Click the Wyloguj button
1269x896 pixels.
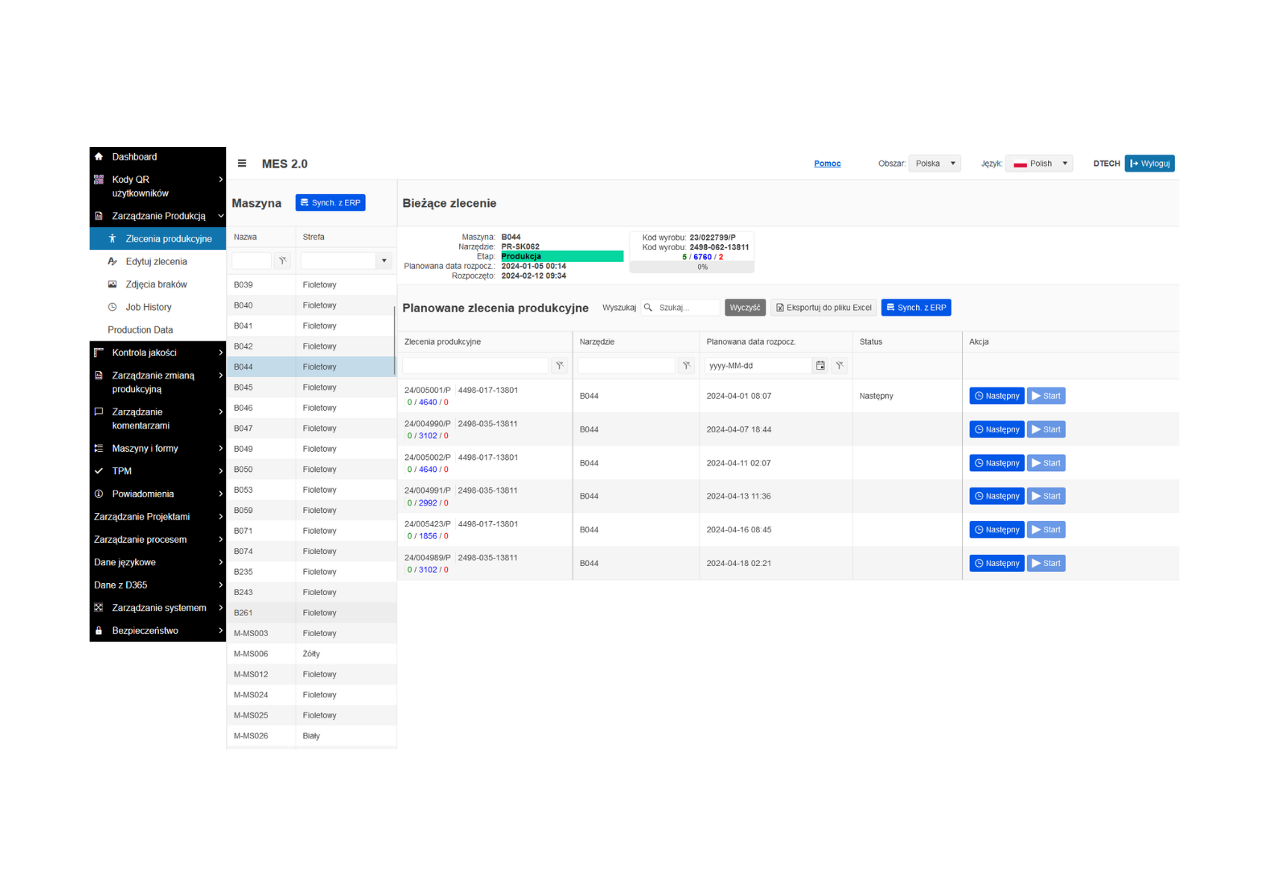(x=1150, y=164)
